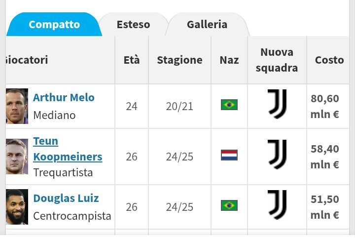Viewport: 355px width, 238px height.
Task: Click Netherlands flag in Koopmeiners row
Action: (229, 155)
